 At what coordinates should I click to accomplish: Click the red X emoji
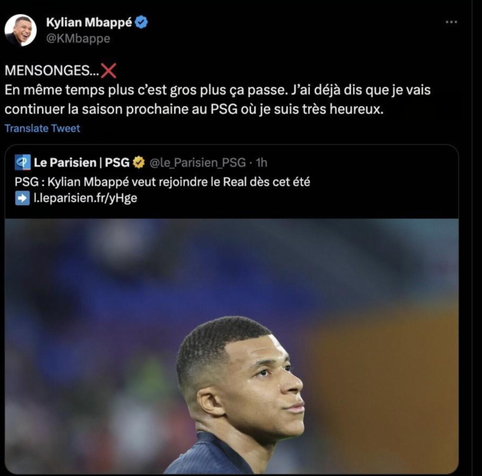(x=109, y=71)
